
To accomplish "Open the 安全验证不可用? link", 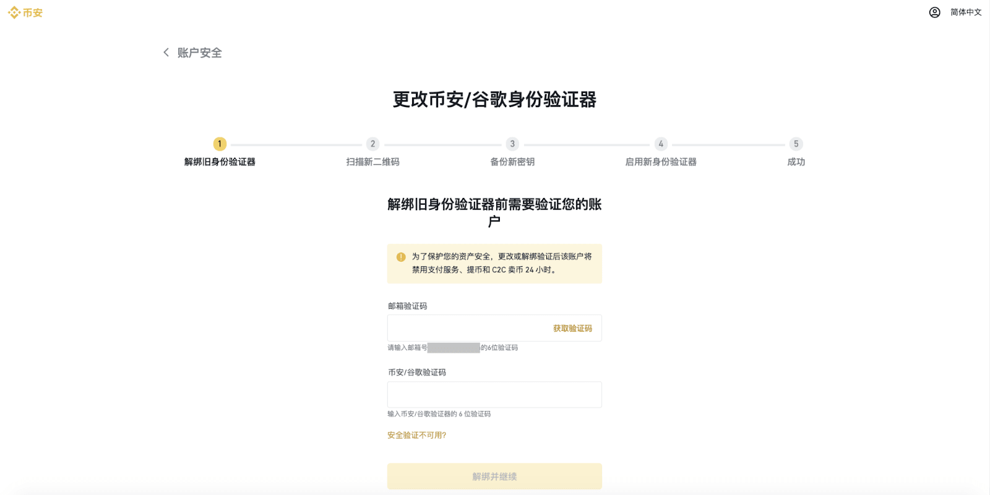I will pos(416,436).
